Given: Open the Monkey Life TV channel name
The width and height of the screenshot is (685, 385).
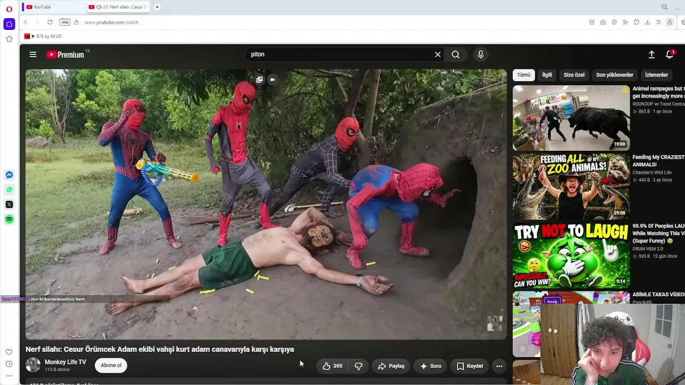Looking at the screenshot, I should [65, 362].
